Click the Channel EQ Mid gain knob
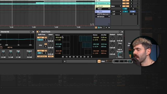This screenshot has width=167, height=94. coord(10,54)
